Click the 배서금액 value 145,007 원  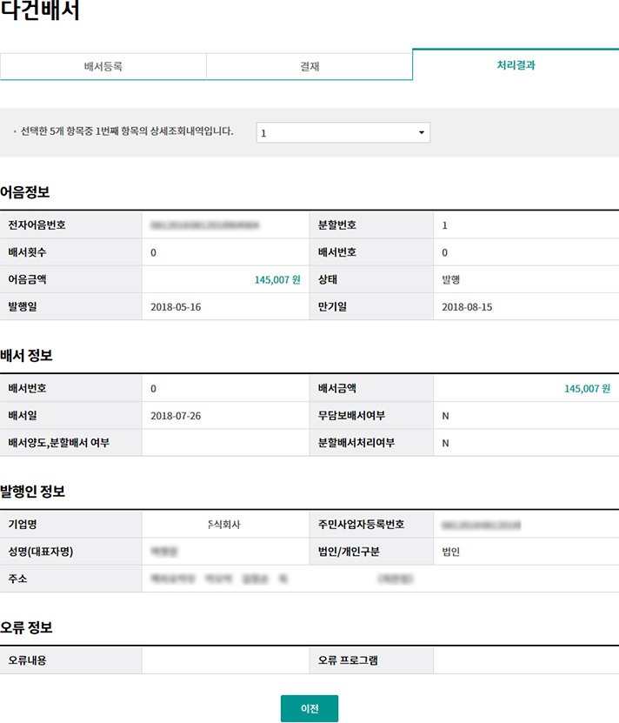(x=587, y=389)
